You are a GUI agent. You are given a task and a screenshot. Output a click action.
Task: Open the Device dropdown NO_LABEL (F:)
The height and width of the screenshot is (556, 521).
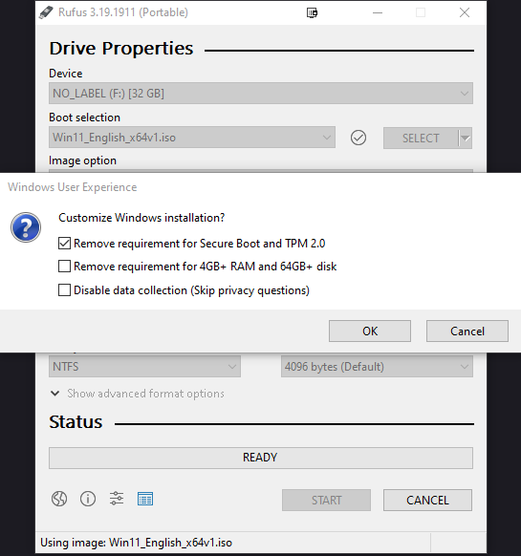tap(261, 94)
